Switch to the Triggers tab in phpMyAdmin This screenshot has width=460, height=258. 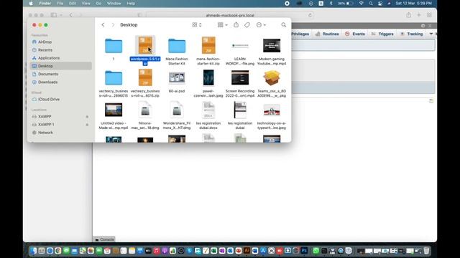point(382,34)
